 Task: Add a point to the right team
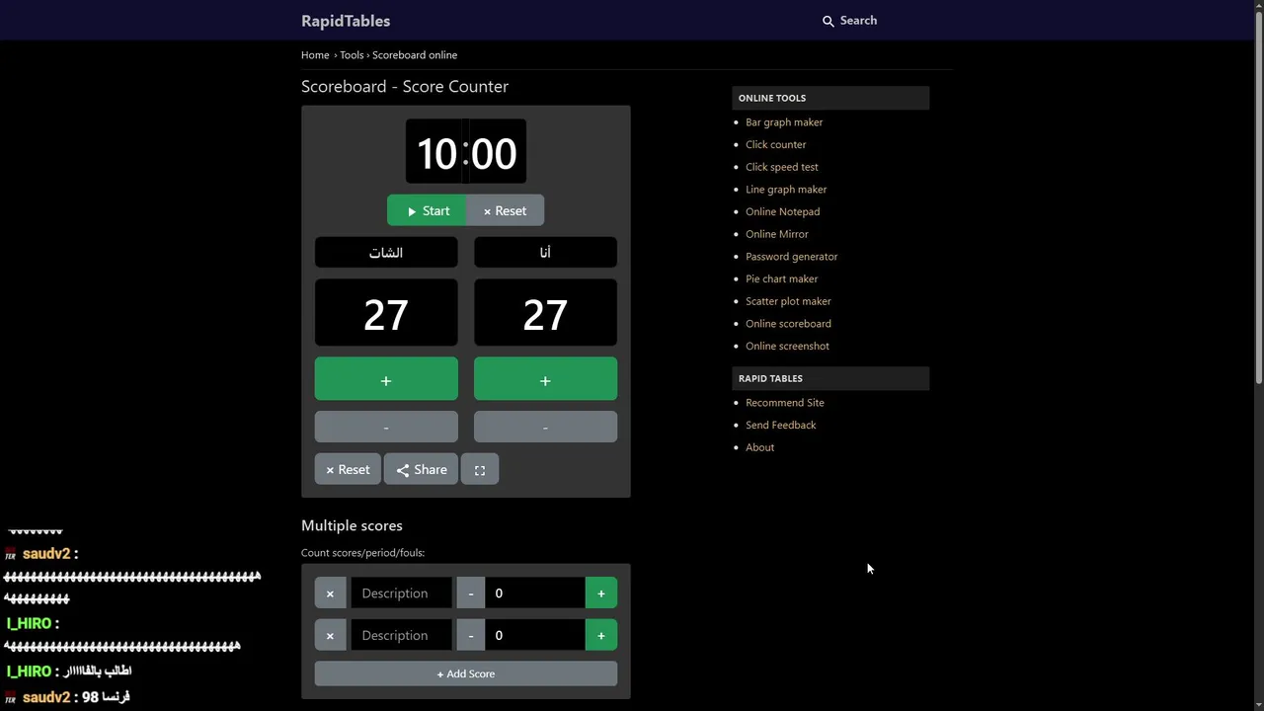(x=545, y=380)
